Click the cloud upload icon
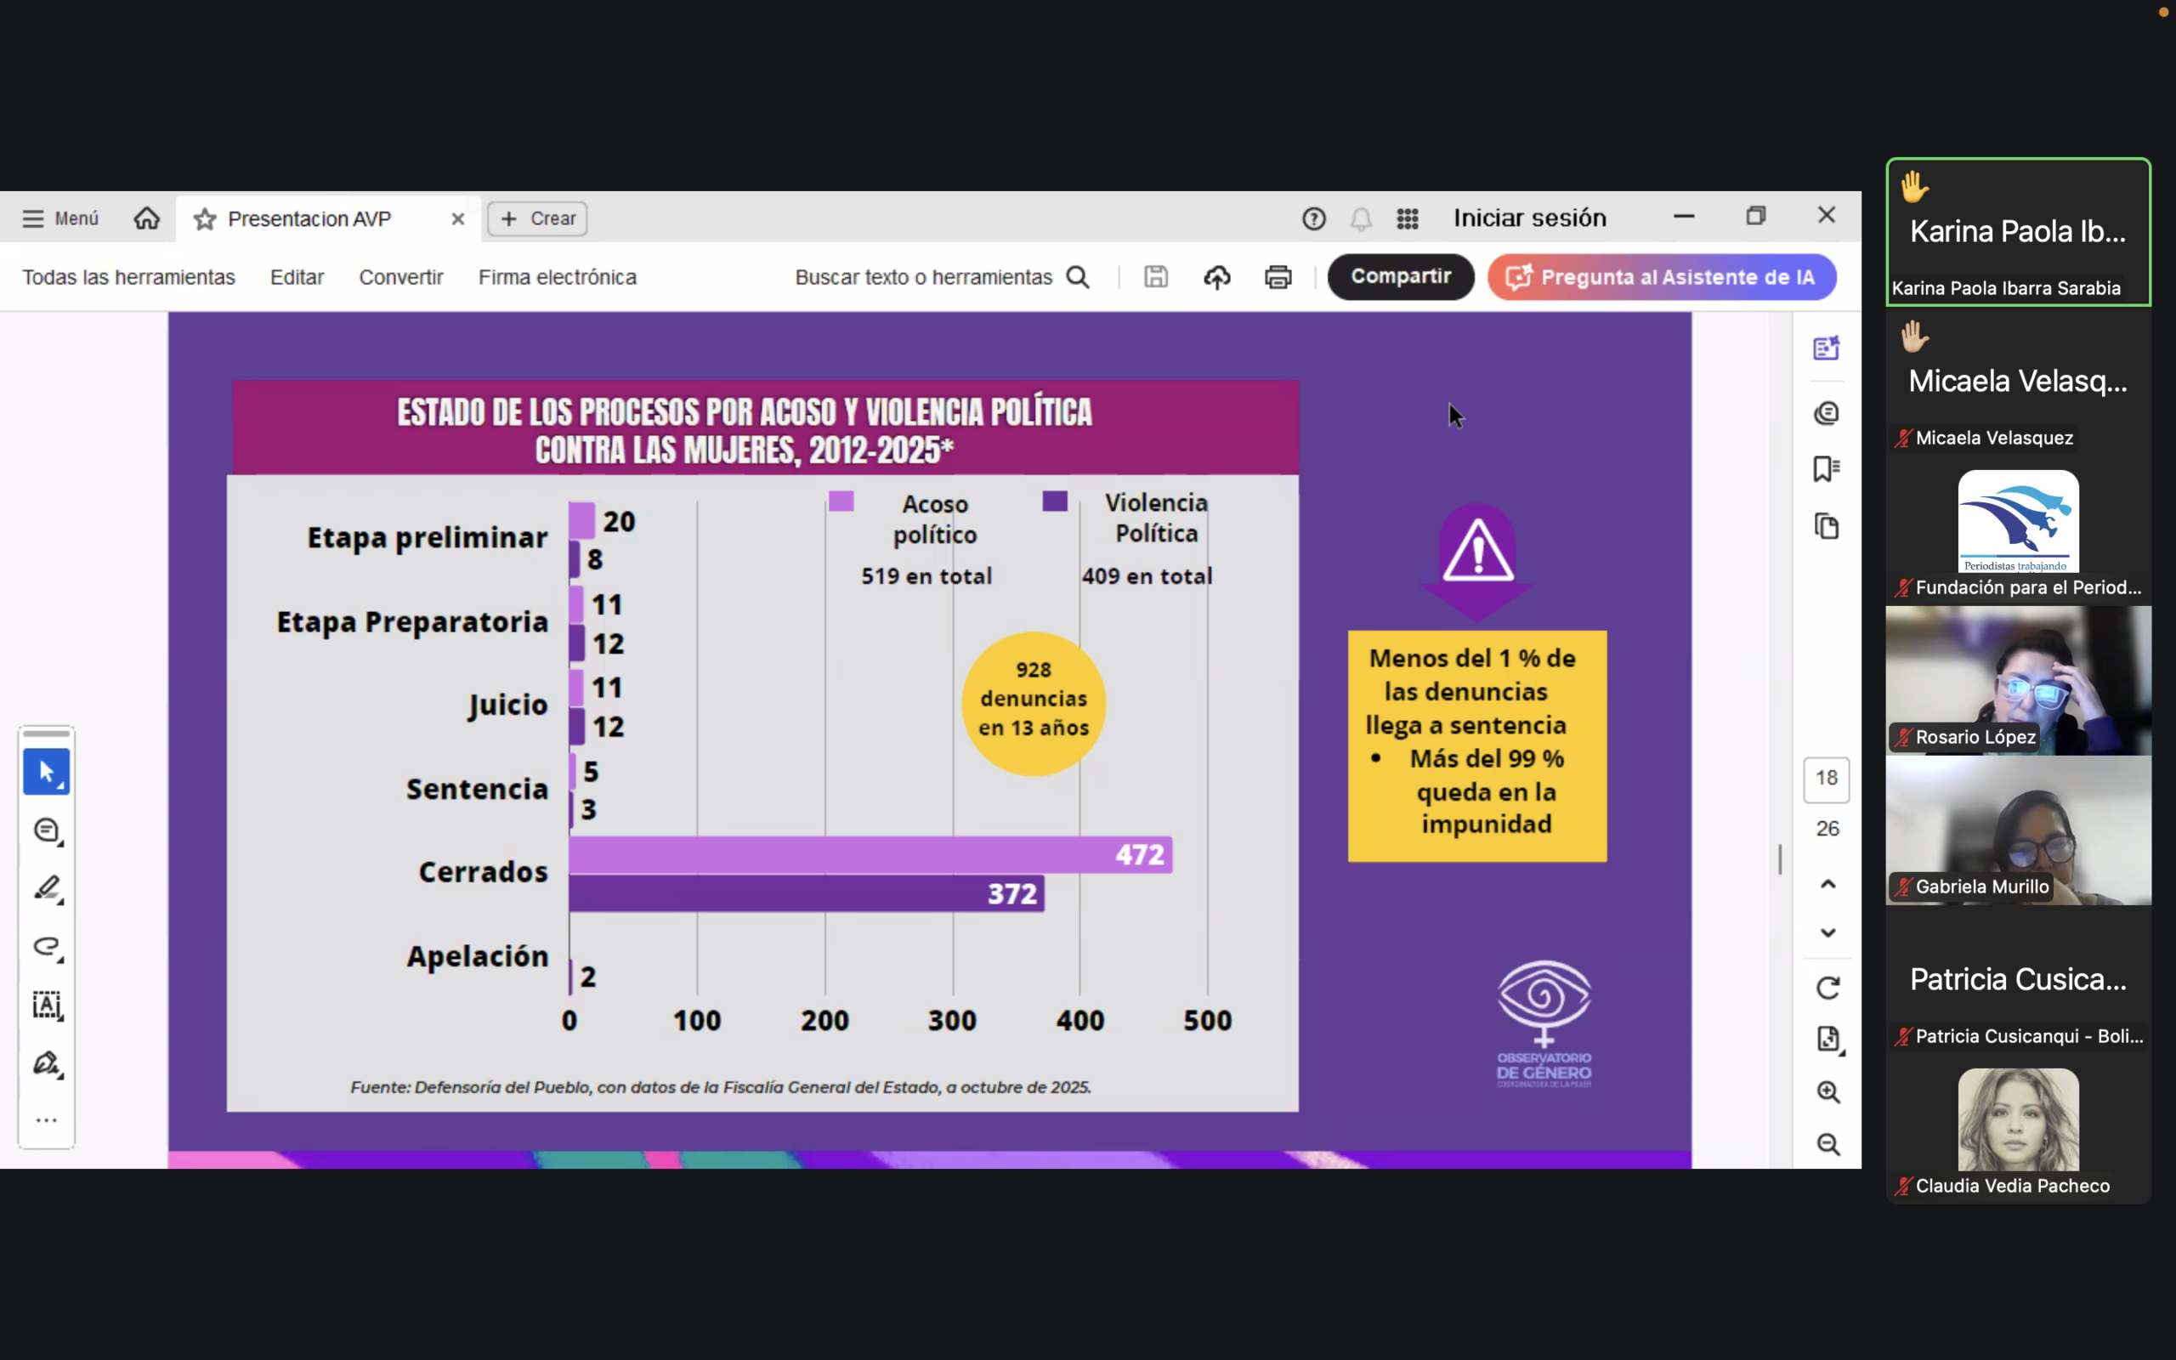 tap(1216, 277)
